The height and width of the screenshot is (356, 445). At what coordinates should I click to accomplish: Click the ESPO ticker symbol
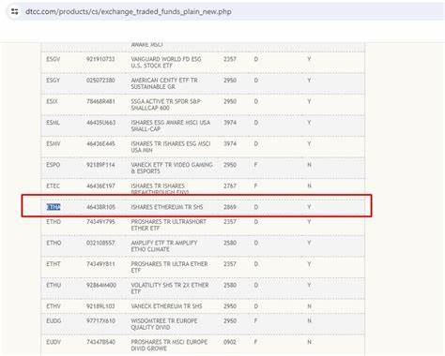(54, 165)
